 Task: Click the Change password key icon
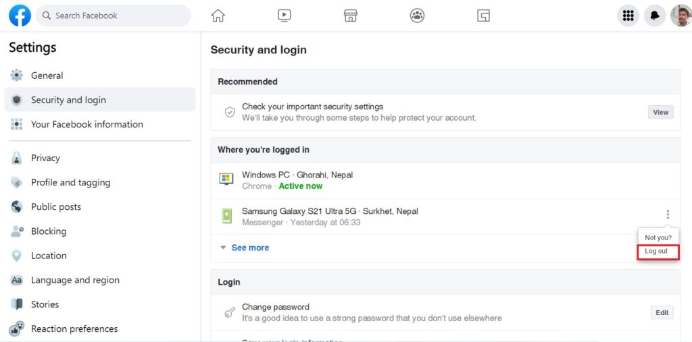[230, 312]
